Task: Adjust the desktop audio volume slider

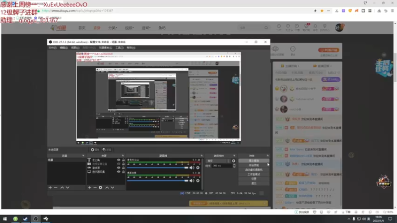Action: pos(158,180)
